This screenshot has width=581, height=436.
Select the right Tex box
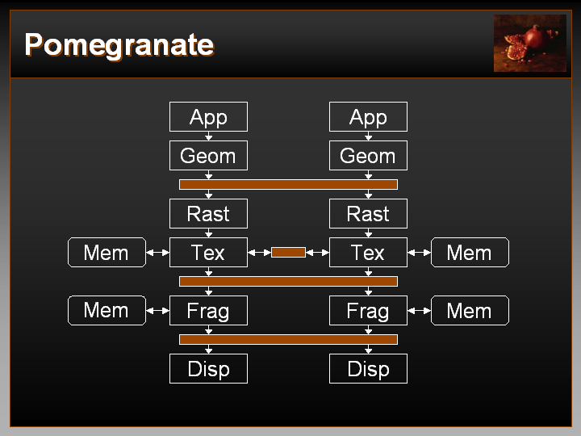point(368,253)
